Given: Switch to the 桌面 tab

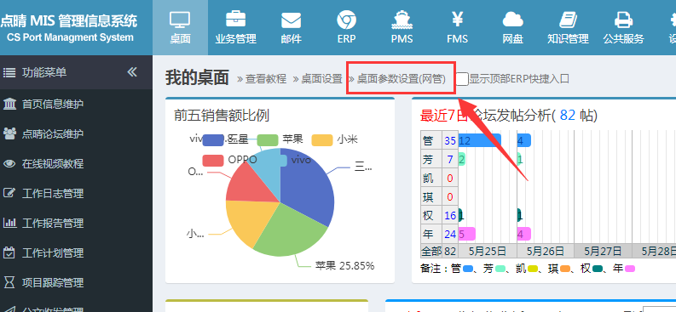Looking at the screenshot, I should [180, 27].
